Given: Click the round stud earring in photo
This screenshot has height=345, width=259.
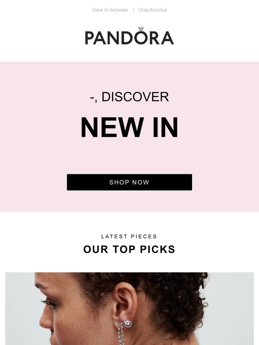Looking at the screenshot, I should pos(128,324).
